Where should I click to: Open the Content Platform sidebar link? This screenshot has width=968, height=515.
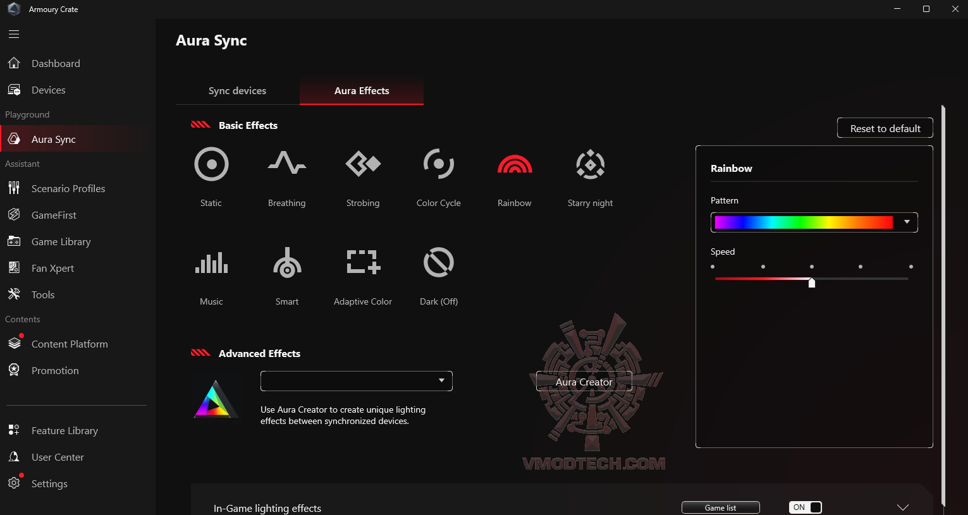pyautogui.click(x=70, y=344)
